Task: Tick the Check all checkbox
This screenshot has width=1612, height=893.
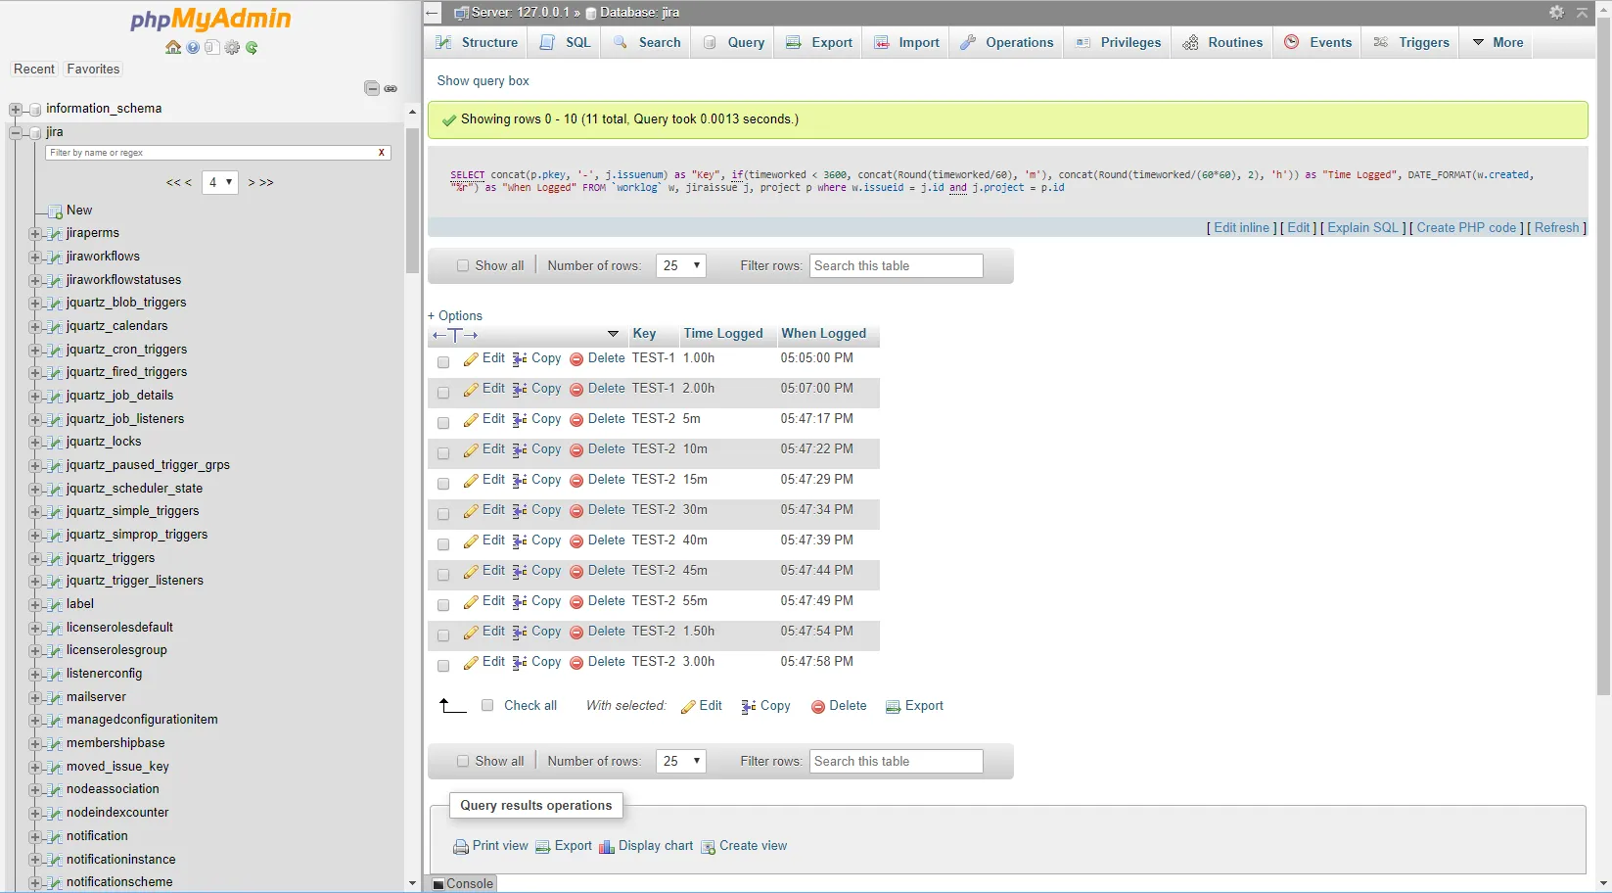Action: pyautogui.click(x=487, y=705)
